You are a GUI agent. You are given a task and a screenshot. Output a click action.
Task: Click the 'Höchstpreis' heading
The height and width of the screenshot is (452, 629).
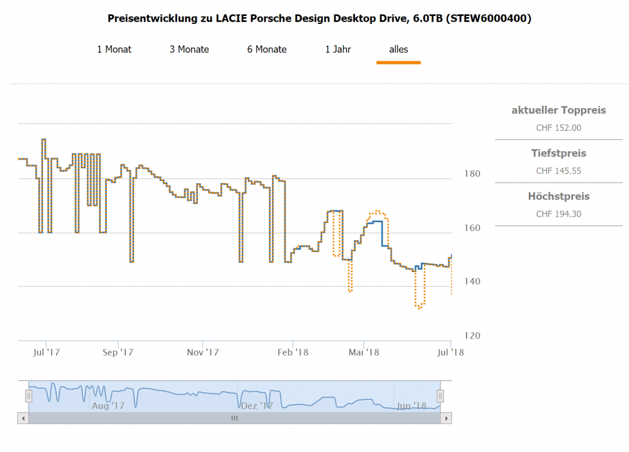coord(558,197)
